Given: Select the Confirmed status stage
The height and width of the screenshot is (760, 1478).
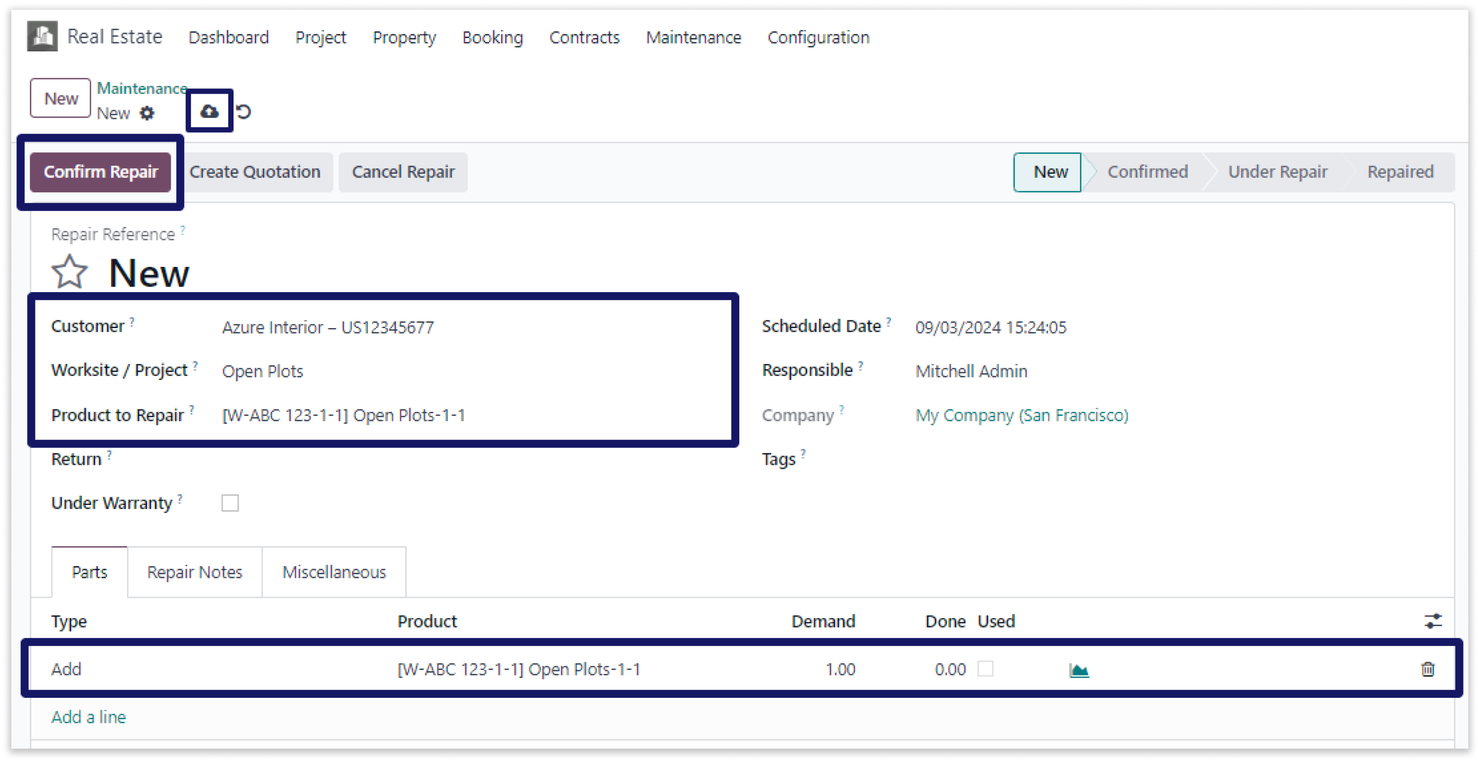Looking at the screenshot, I should pyautogui.click(x=1148, y=172).
